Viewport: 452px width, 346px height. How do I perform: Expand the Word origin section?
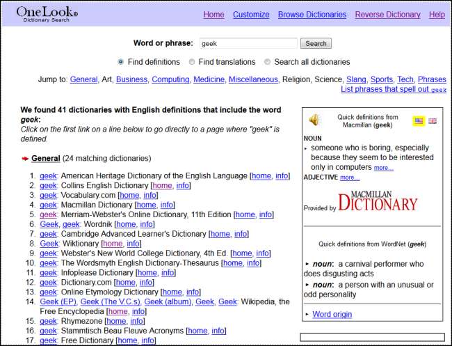click(x=332, y=314)
